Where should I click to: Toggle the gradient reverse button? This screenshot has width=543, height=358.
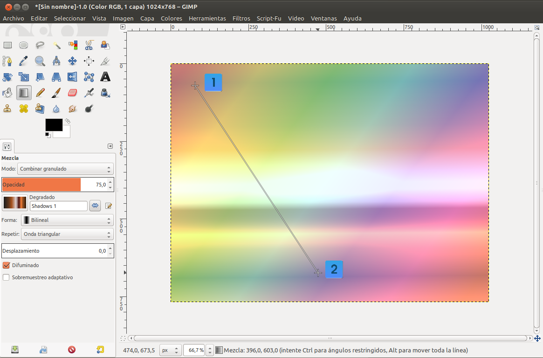[x=95, y=206]
